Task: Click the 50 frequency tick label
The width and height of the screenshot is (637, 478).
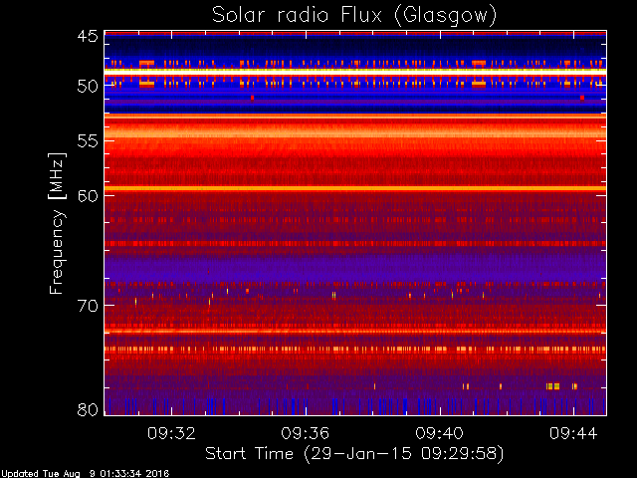Action: point(88,87)
